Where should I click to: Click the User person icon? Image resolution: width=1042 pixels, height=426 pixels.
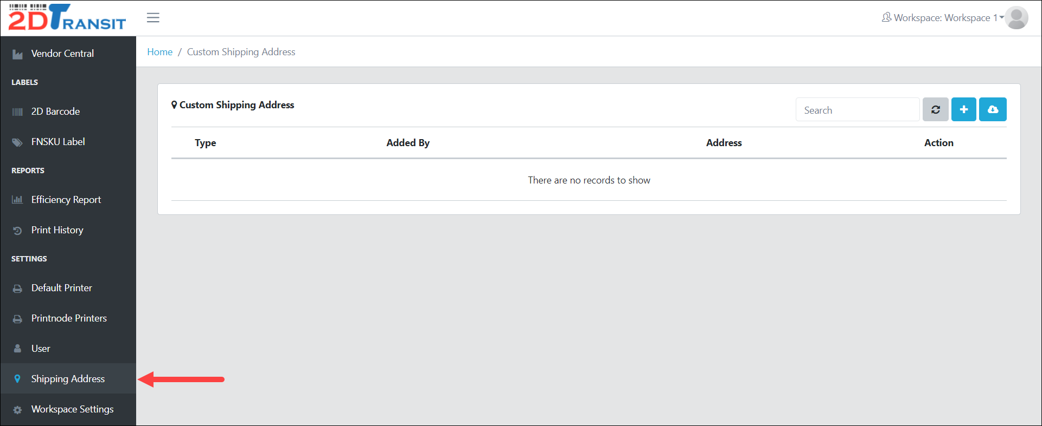(x=17, y=349)
